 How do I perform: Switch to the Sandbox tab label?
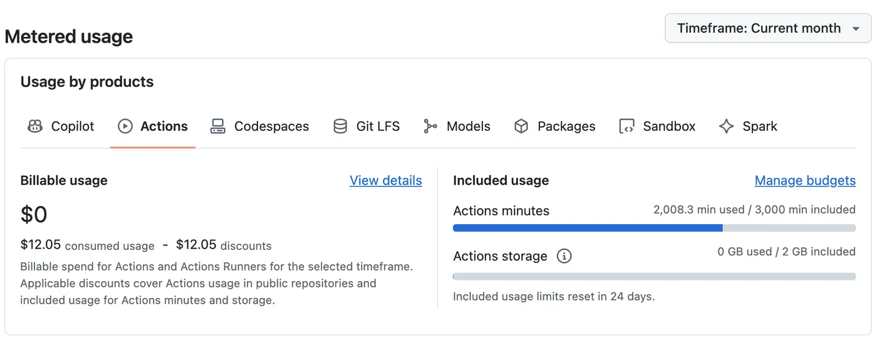pos(669,126)
